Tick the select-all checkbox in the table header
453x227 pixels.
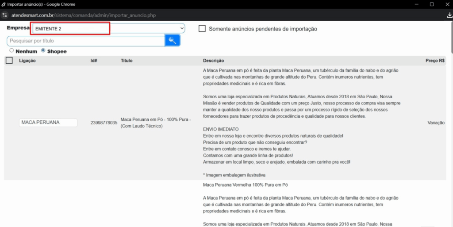tap(9, 60)
